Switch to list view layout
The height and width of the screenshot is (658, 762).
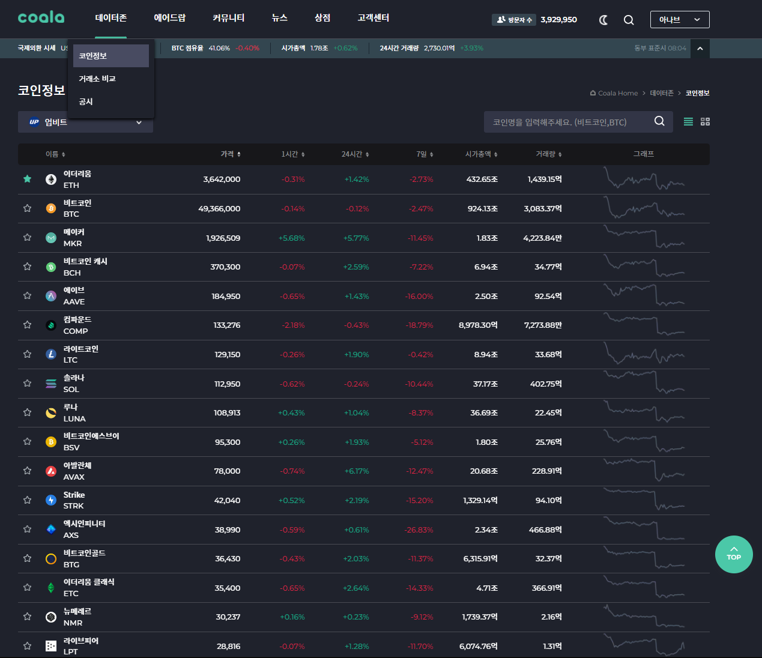[688, 122]
